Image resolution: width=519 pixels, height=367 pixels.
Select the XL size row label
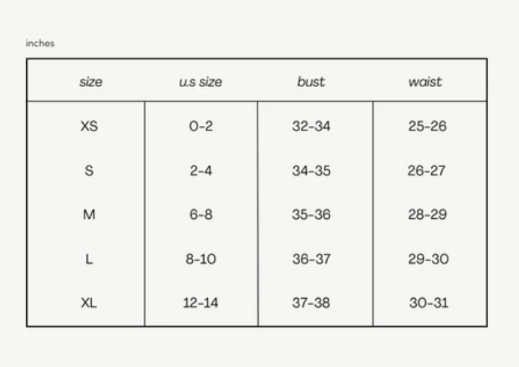89,303
